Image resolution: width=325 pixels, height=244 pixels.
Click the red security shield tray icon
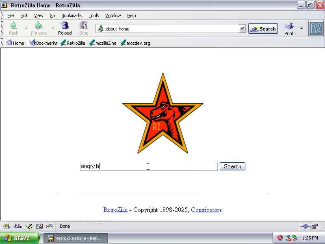pyautogui.click(x=280, y=238)
